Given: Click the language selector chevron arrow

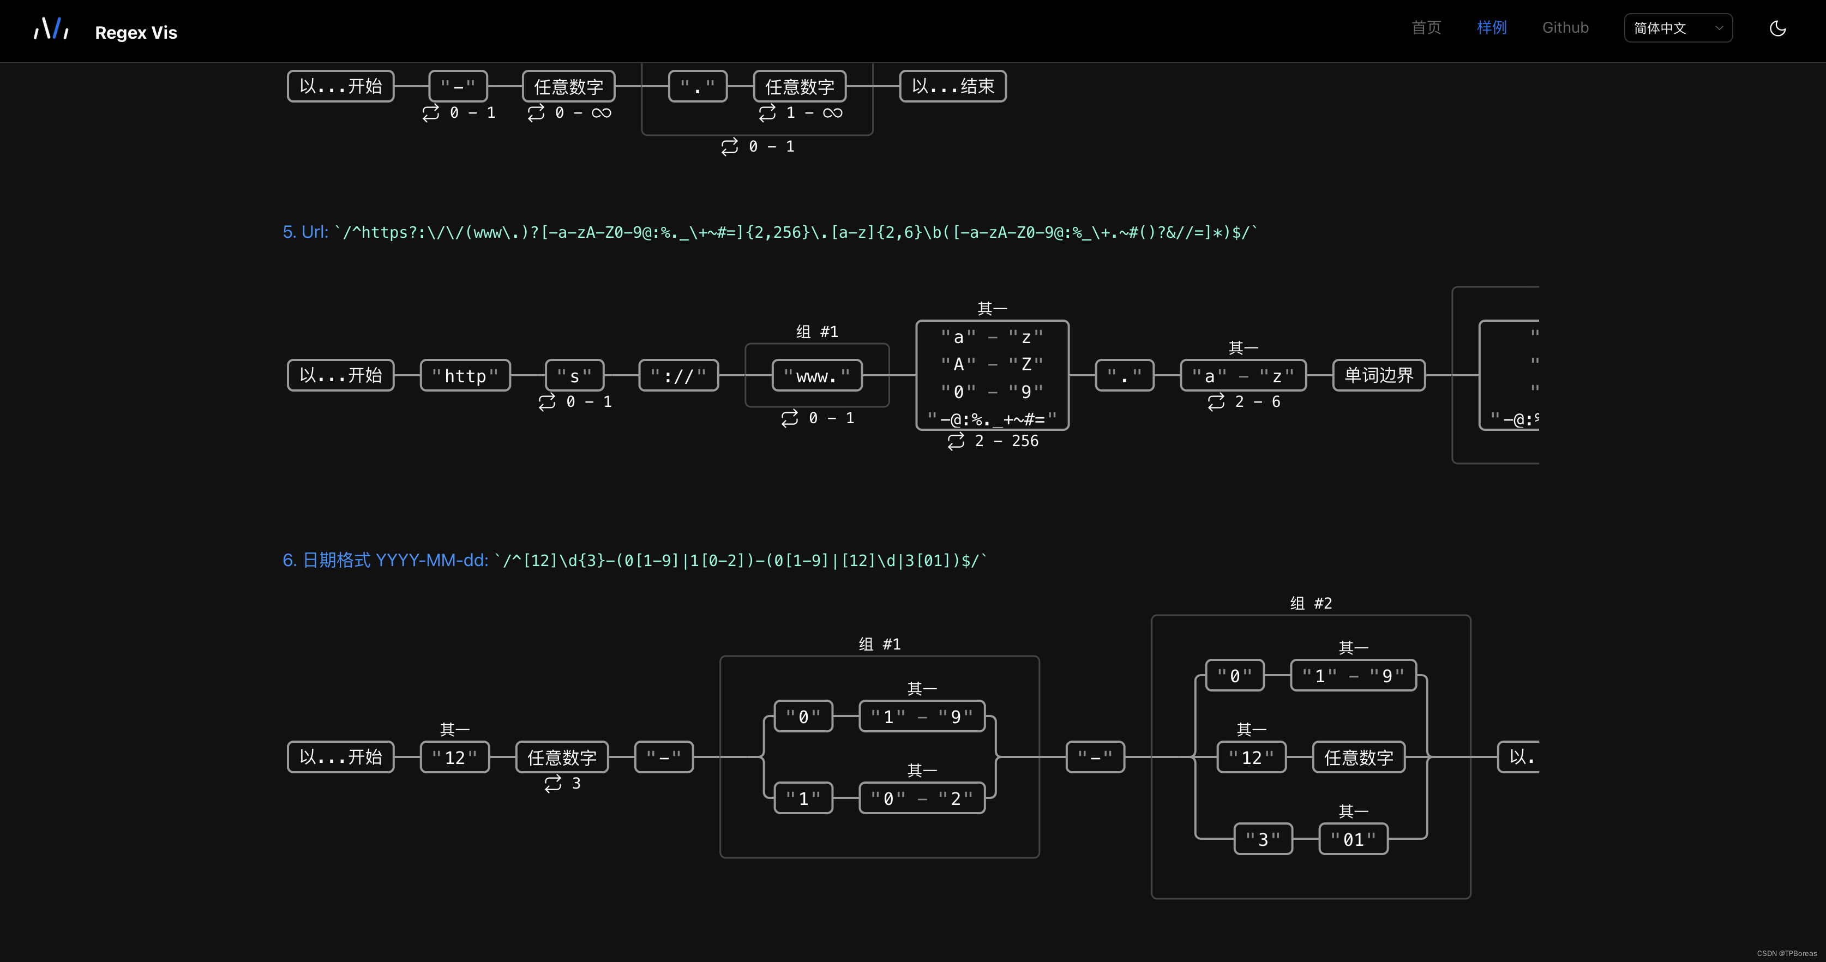Looking at the screenshot, I should pyautogui.click(x=1719, y=28).
